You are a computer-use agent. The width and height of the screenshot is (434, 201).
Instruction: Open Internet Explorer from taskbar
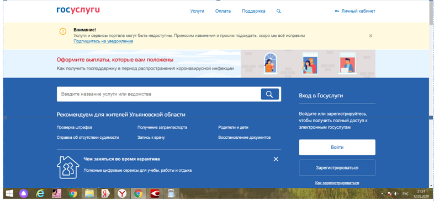pyautogui.click(x=40, y=194)
